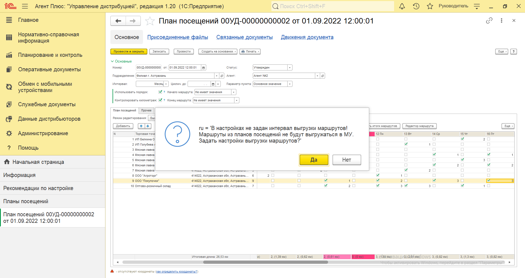
Task: Click Провести и закрыть
Action: (129, 51)
